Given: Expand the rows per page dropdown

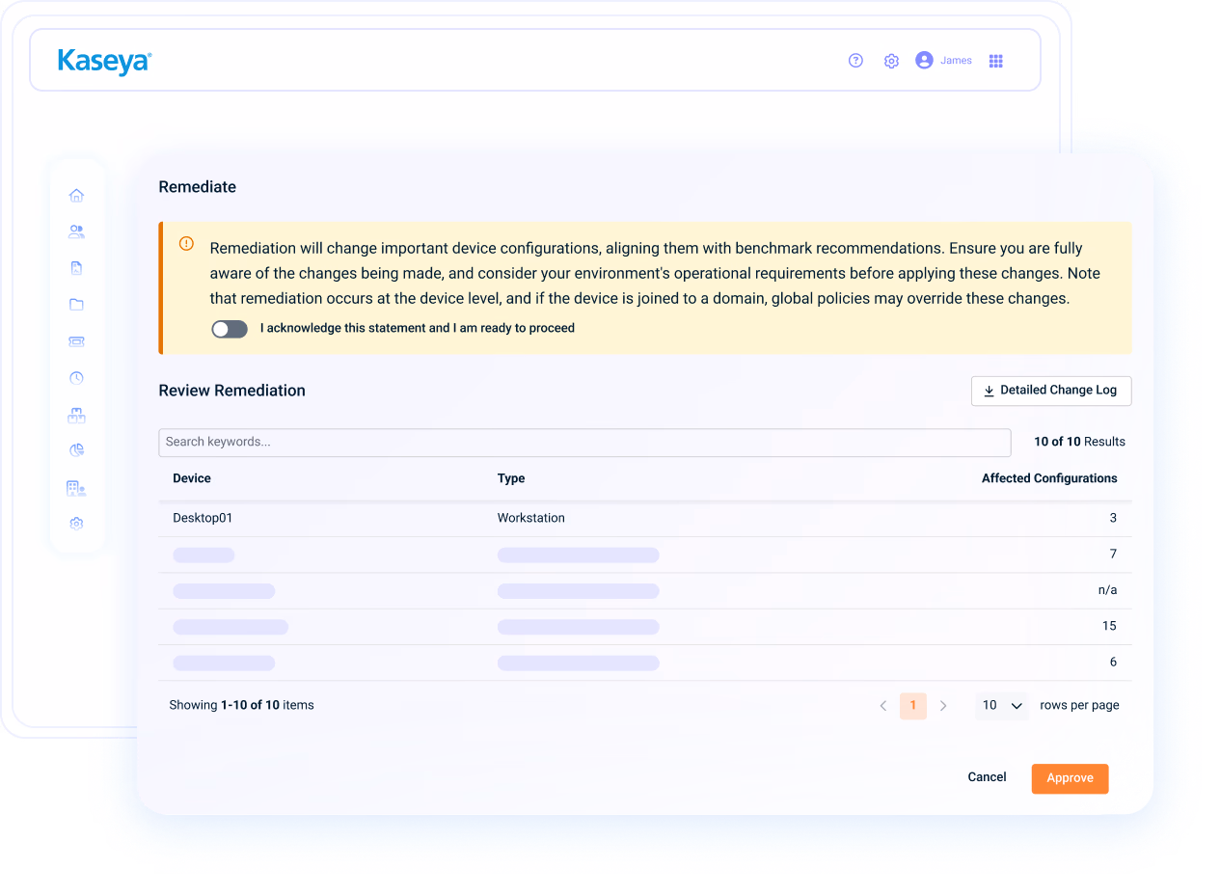Looking at the screenshot, I should coord(1002,706).
